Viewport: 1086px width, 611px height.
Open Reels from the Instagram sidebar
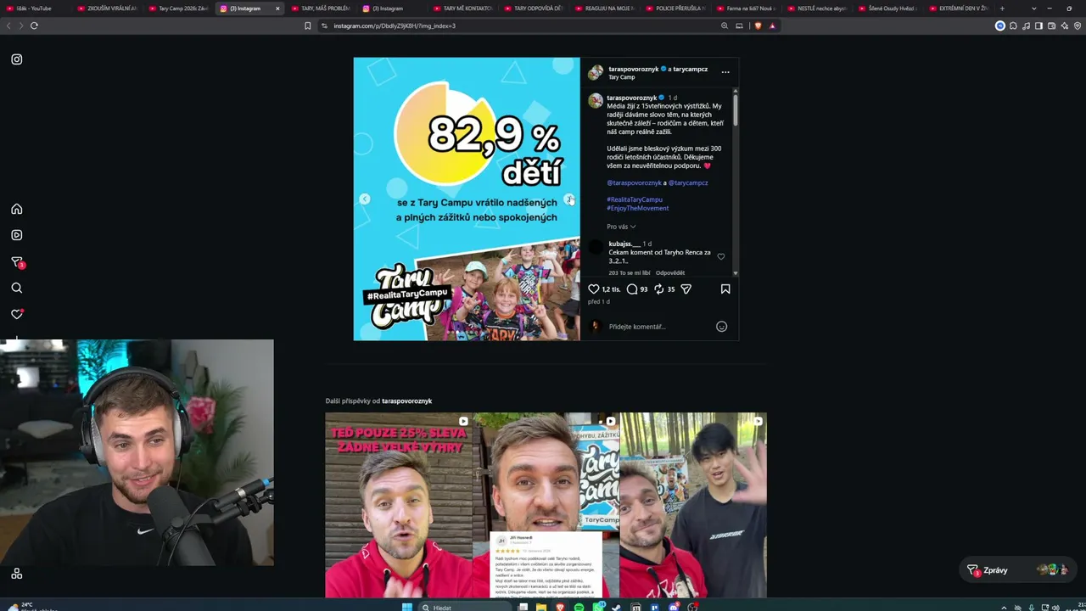click(x=16, y=235)
